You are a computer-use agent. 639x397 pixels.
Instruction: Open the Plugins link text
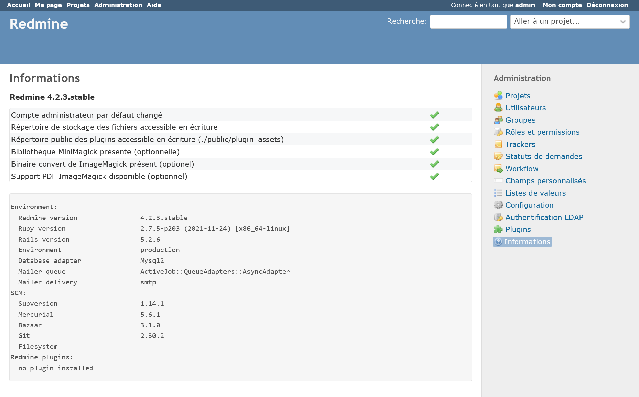pos(518,229)
